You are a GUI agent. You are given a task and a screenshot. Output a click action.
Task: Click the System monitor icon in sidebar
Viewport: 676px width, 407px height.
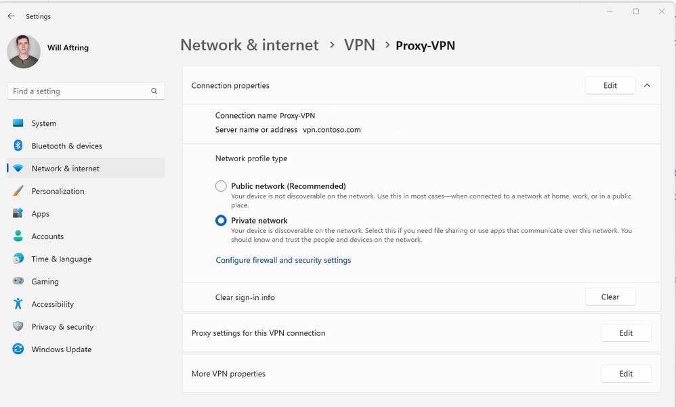point(18,123)
